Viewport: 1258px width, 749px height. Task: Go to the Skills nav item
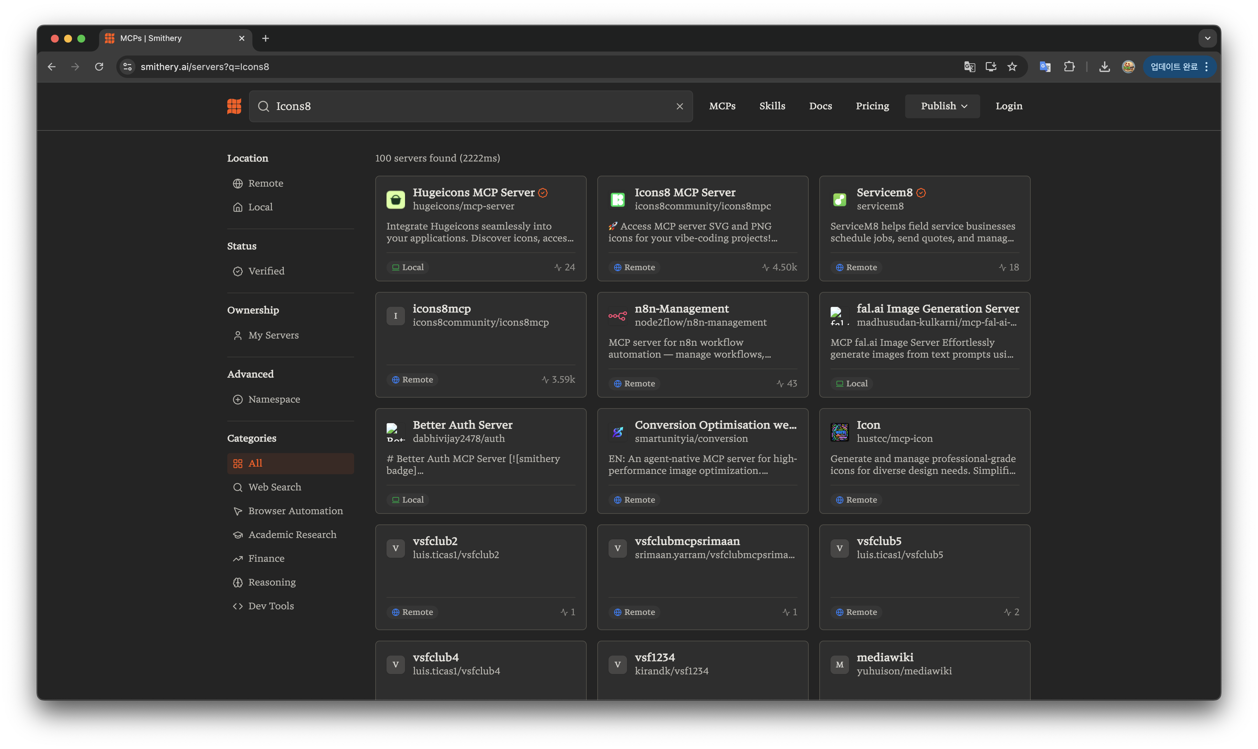tap(772, 106)
